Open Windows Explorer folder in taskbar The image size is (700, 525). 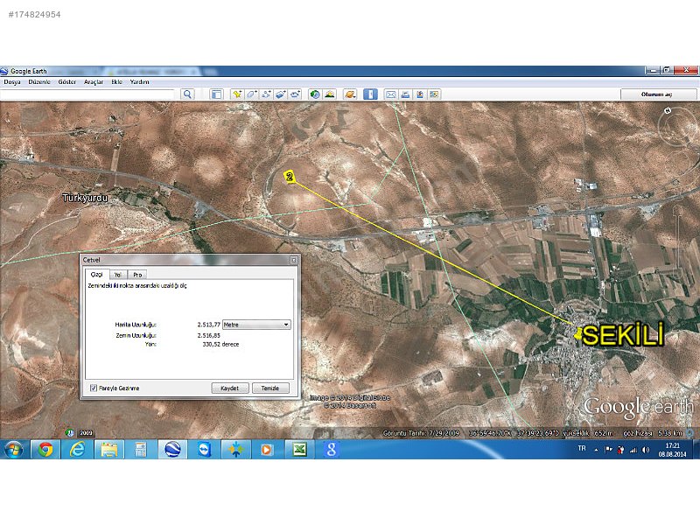[108, 450]
